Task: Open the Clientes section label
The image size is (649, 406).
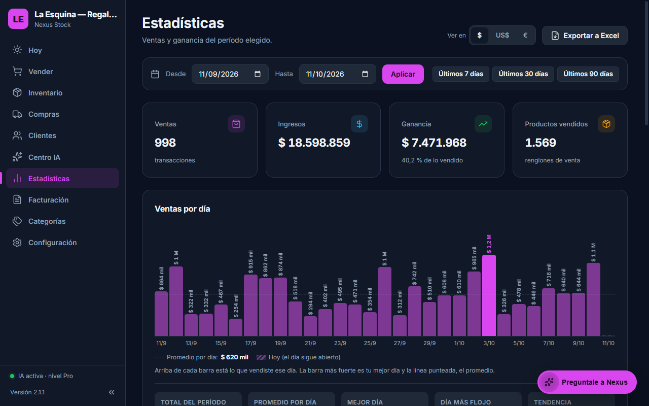Action: coord(42,136)
